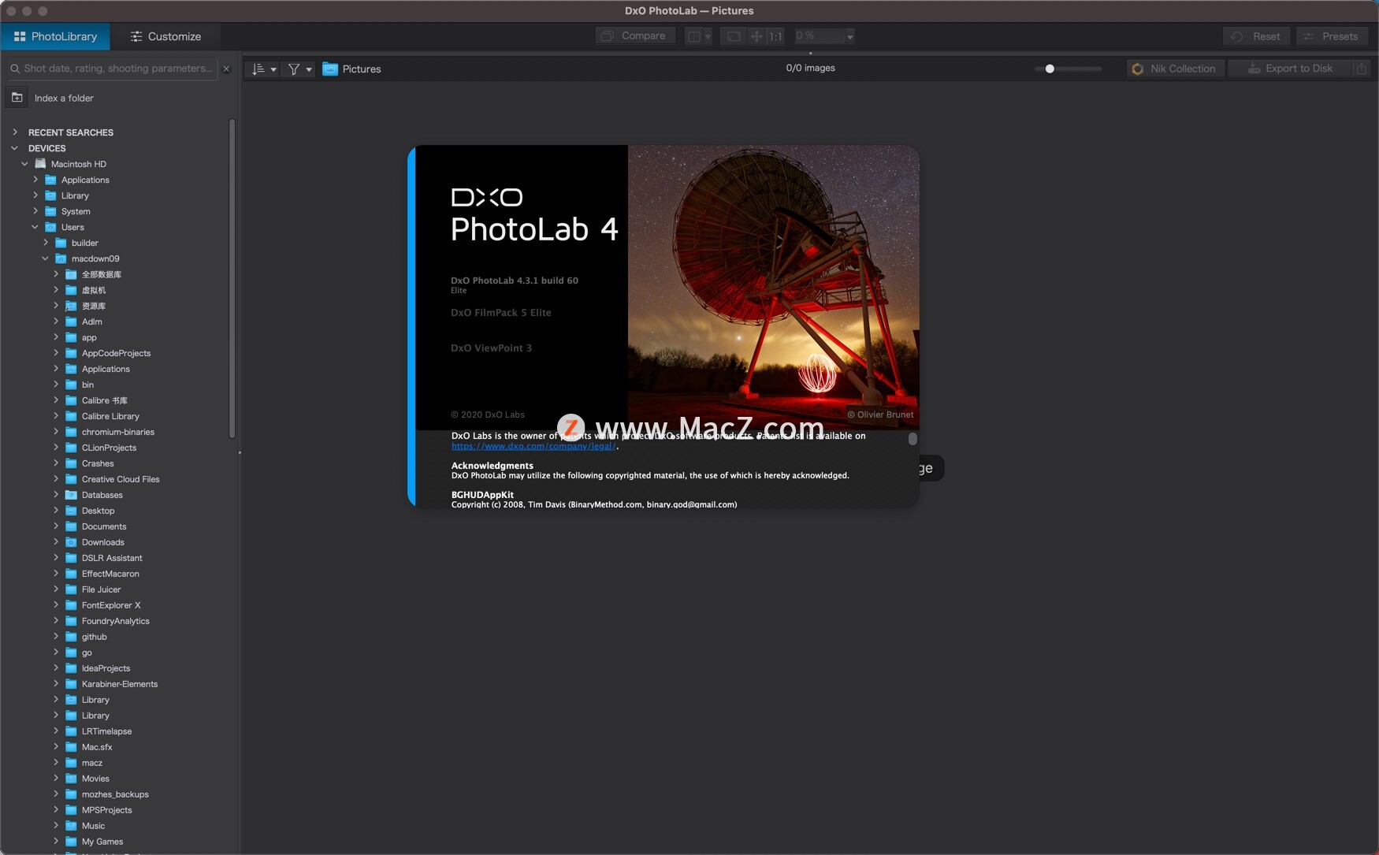The height and width of the screenshot is (855, 1379).
Task: Collapse the Macintosh HD tree node
Action: [24, 164]
